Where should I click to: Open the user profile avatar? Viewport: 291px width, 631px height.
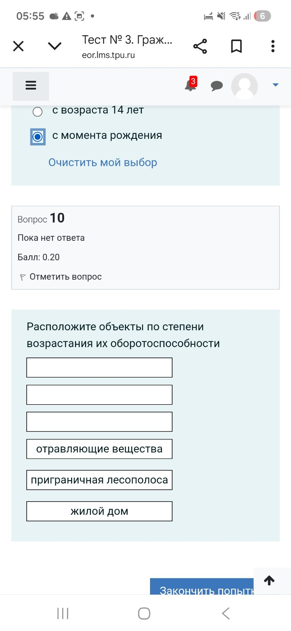click(x=244, y=86)
